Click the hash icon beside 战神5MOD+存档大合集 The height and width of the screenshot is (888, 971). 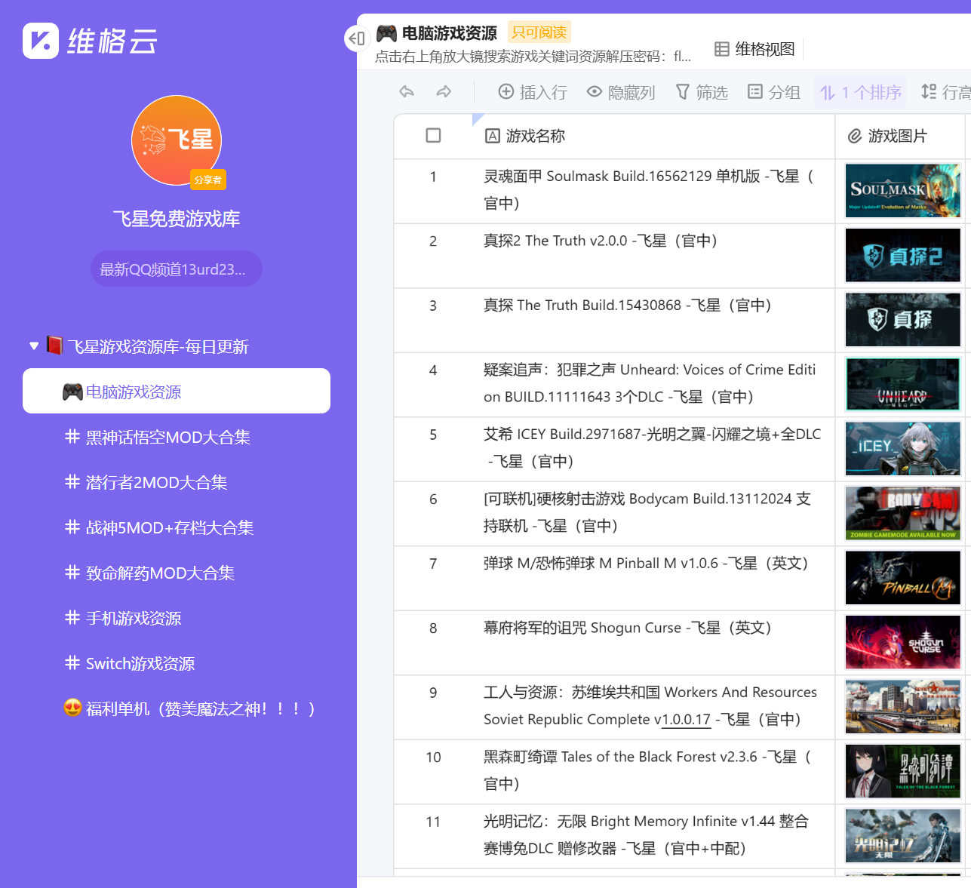pyautogui.click(x=72, y=527)
